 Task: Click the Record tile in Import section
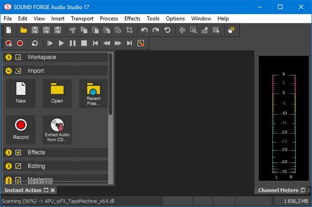[x=21, y=129]
